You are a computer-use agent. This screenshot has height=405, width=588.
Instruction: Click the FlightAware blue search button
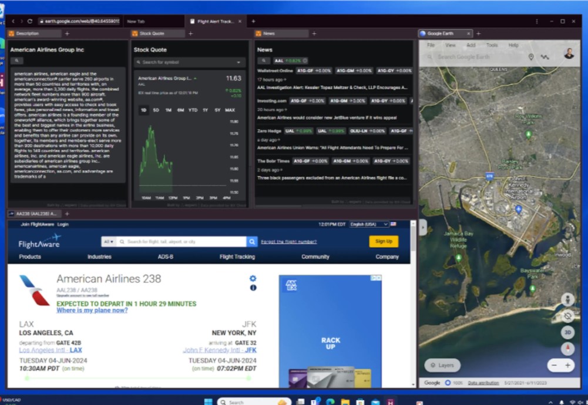pyautogui.click(x=251, y=242)
